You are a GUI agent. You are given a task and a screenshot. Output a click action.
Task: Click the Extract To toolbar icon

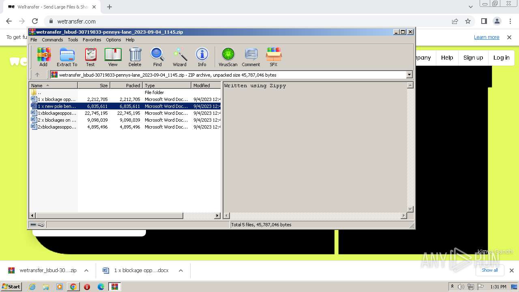(x=67, y=57)
